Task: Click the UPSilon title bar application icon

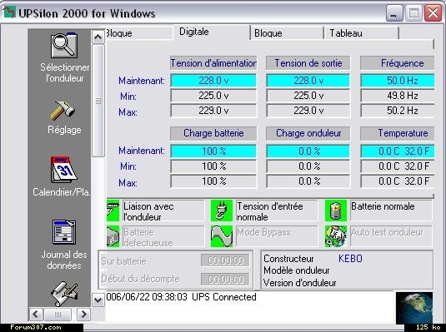Action: pyautogui.click(x=9, y=12)
